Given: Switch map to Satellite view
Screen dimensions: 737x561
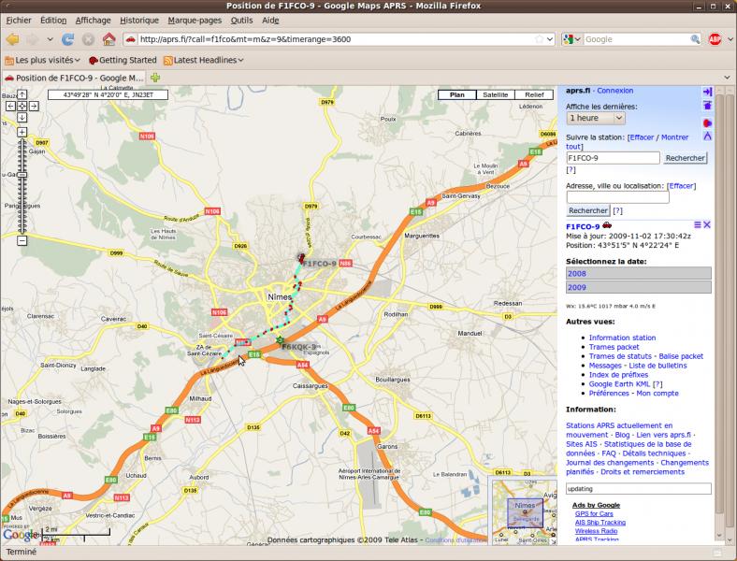Looking at the screenshot, I should (x=496, y=95).
